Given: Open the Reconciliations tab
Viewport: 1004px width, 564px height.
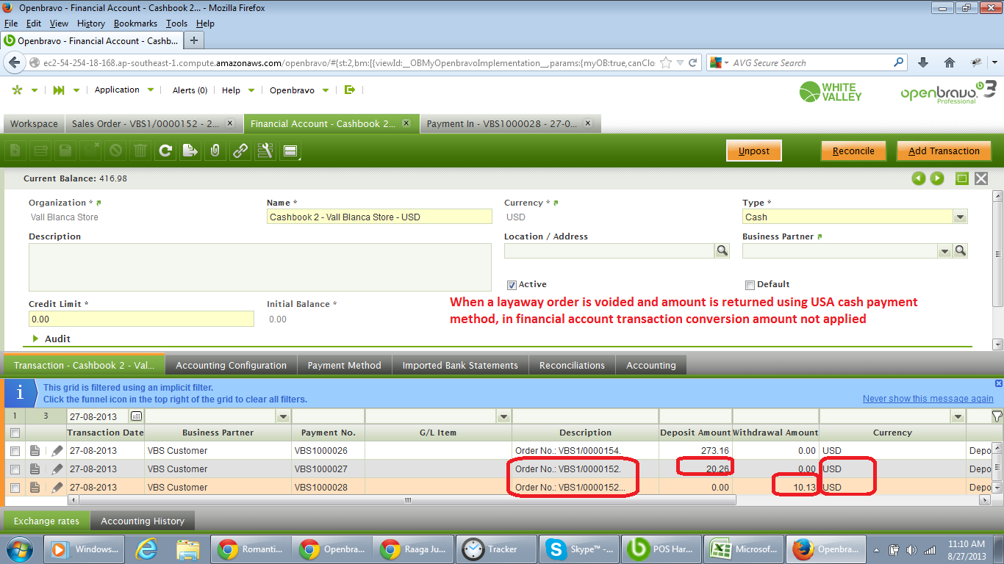Looking at the screenshot, I should pos(572,365).
